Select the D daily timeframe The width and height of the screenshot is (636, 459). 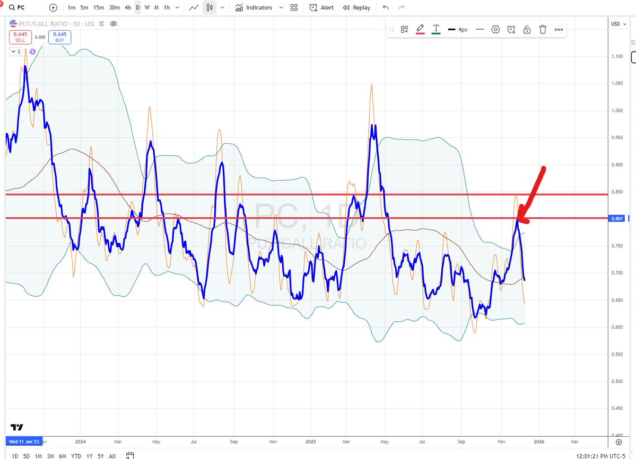tap(138, 8)
